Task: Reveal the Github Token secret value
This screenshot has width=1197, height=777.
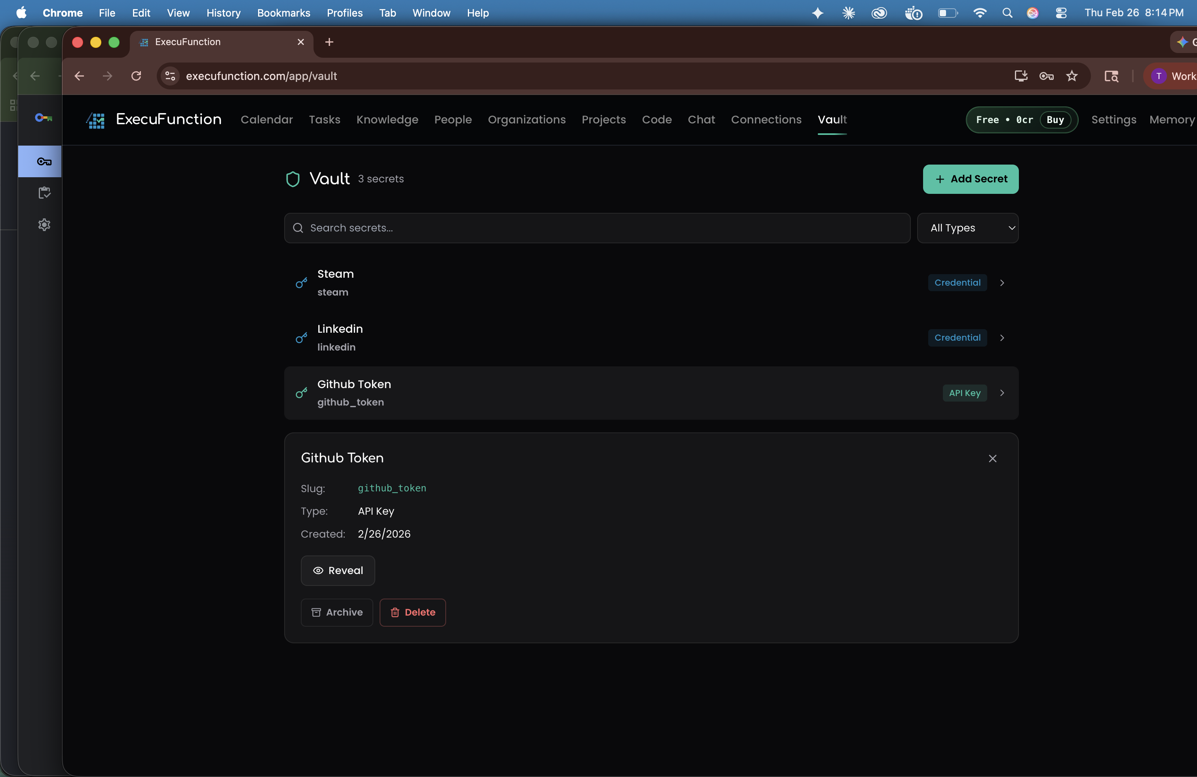Action: tap(338, 570)
